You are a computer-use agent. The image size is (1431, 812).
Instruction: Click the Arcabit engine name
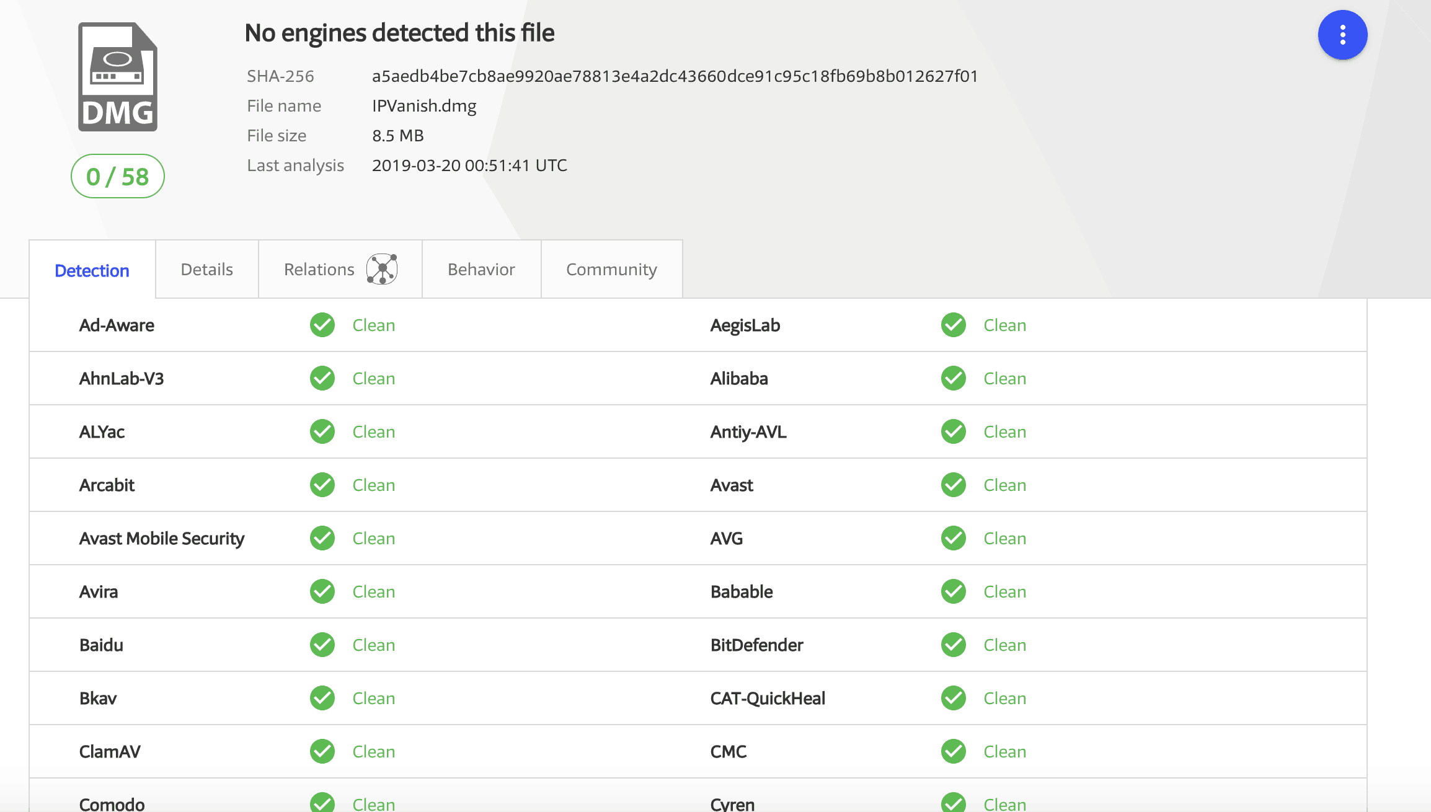pos(107,485)
